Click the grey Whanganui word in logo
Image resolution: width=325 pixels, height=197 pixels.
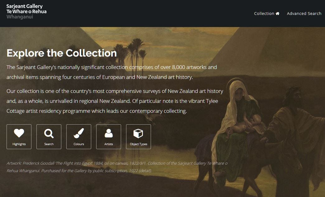pos(20,17)
